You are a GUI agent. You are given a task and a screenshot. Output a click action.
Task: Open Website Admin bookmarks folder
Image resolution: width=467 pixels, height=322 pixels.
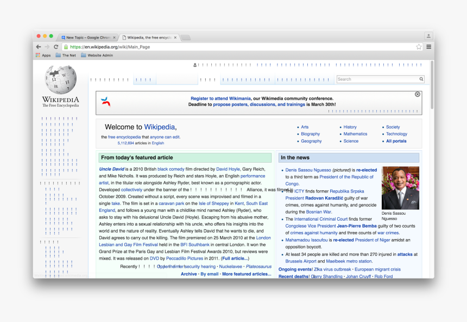pos(97,55)
